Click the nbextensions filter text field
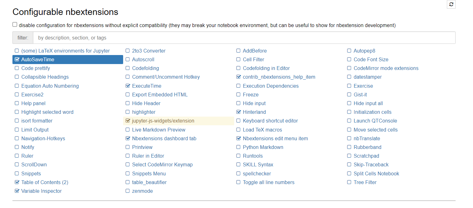 coord(244,38)
